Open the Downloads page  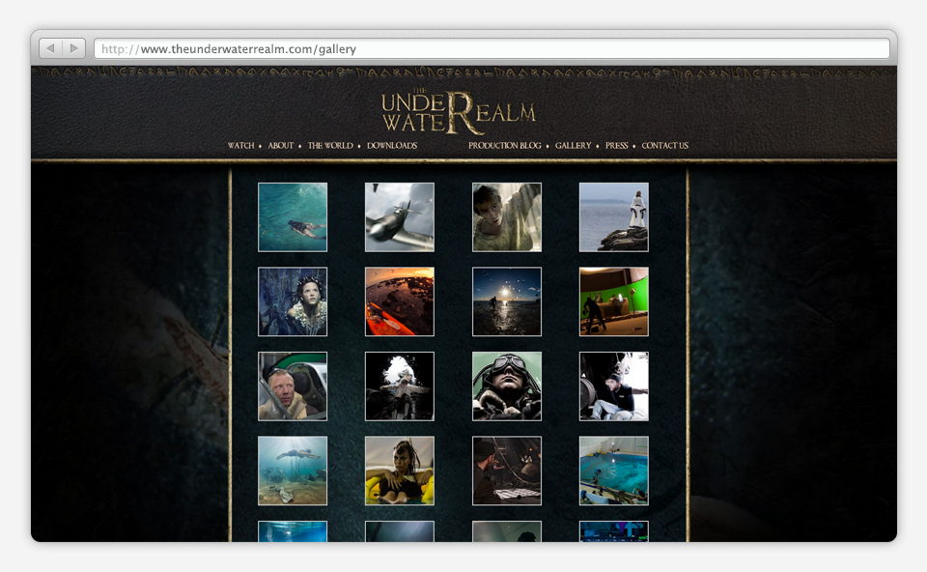click(392, 146)
